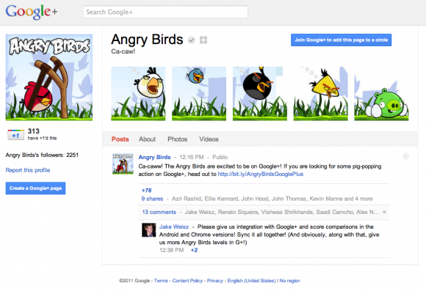
Task: Open the Privacy footer link
Action: [215, 281]
